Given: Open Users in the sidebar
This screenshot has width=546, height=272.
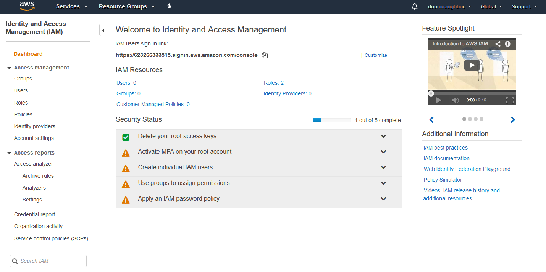Looking at the screenshot, I should tap(21, 90).
